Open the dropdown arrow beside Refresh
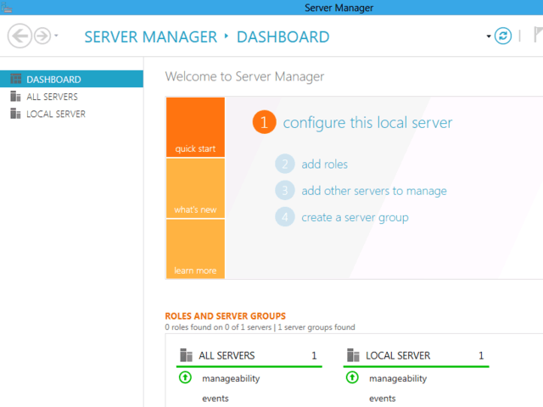This screenshot has height=407, width=543. click(x=489, y=36)
